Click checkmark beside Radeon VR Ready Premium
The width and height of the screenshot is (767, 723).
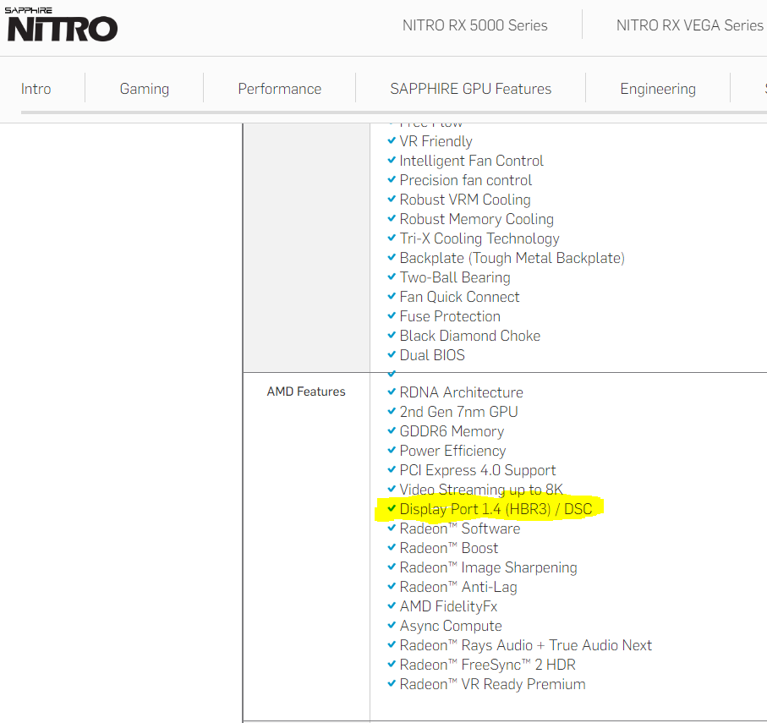tap(392, 683)
